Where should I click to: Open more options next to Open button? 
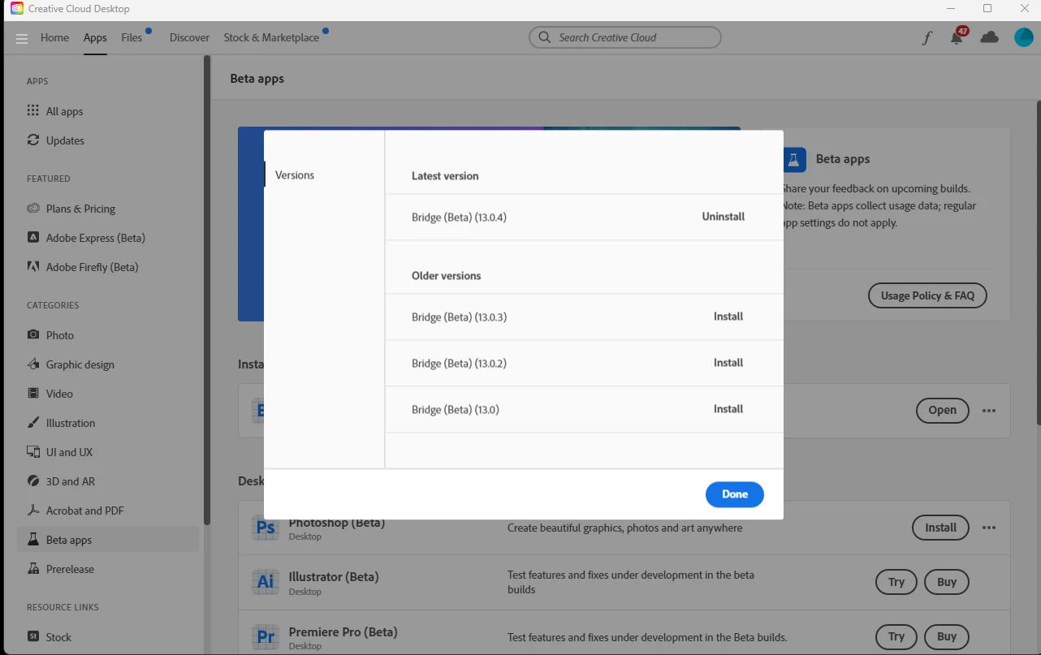coord(989,411)
